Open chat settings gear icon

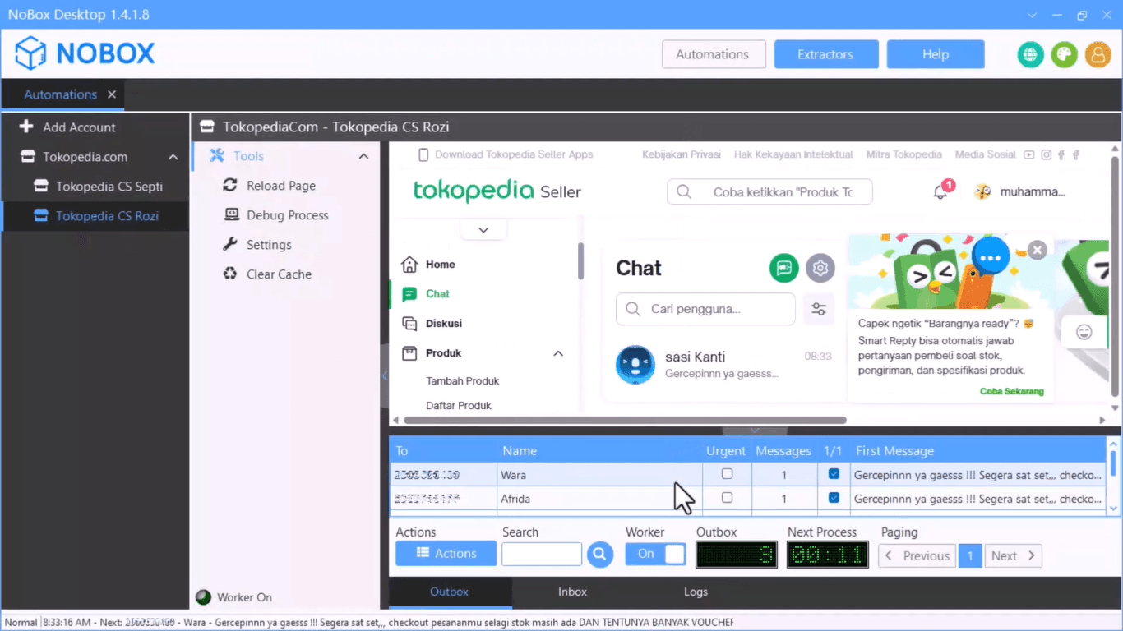pyautogui.click(x=819, y=268)
